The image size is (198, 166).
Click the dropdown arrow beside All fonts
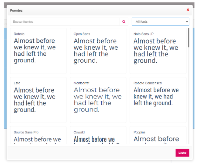click(x=187, y=22)
